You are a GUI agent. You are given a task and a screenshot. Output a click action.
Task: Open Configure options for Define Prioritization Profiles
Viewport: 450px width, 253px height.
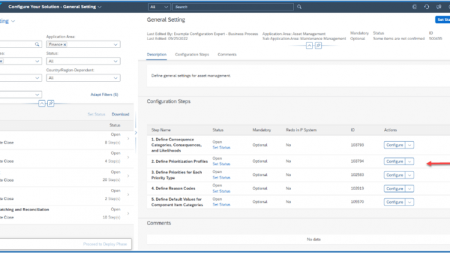409,162
